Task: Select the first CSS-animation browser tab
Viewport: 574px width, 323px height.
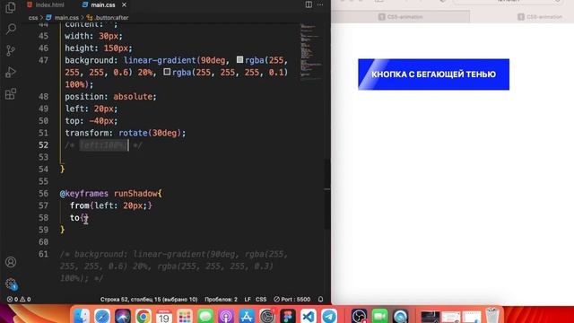Action: tap(401, 17)
